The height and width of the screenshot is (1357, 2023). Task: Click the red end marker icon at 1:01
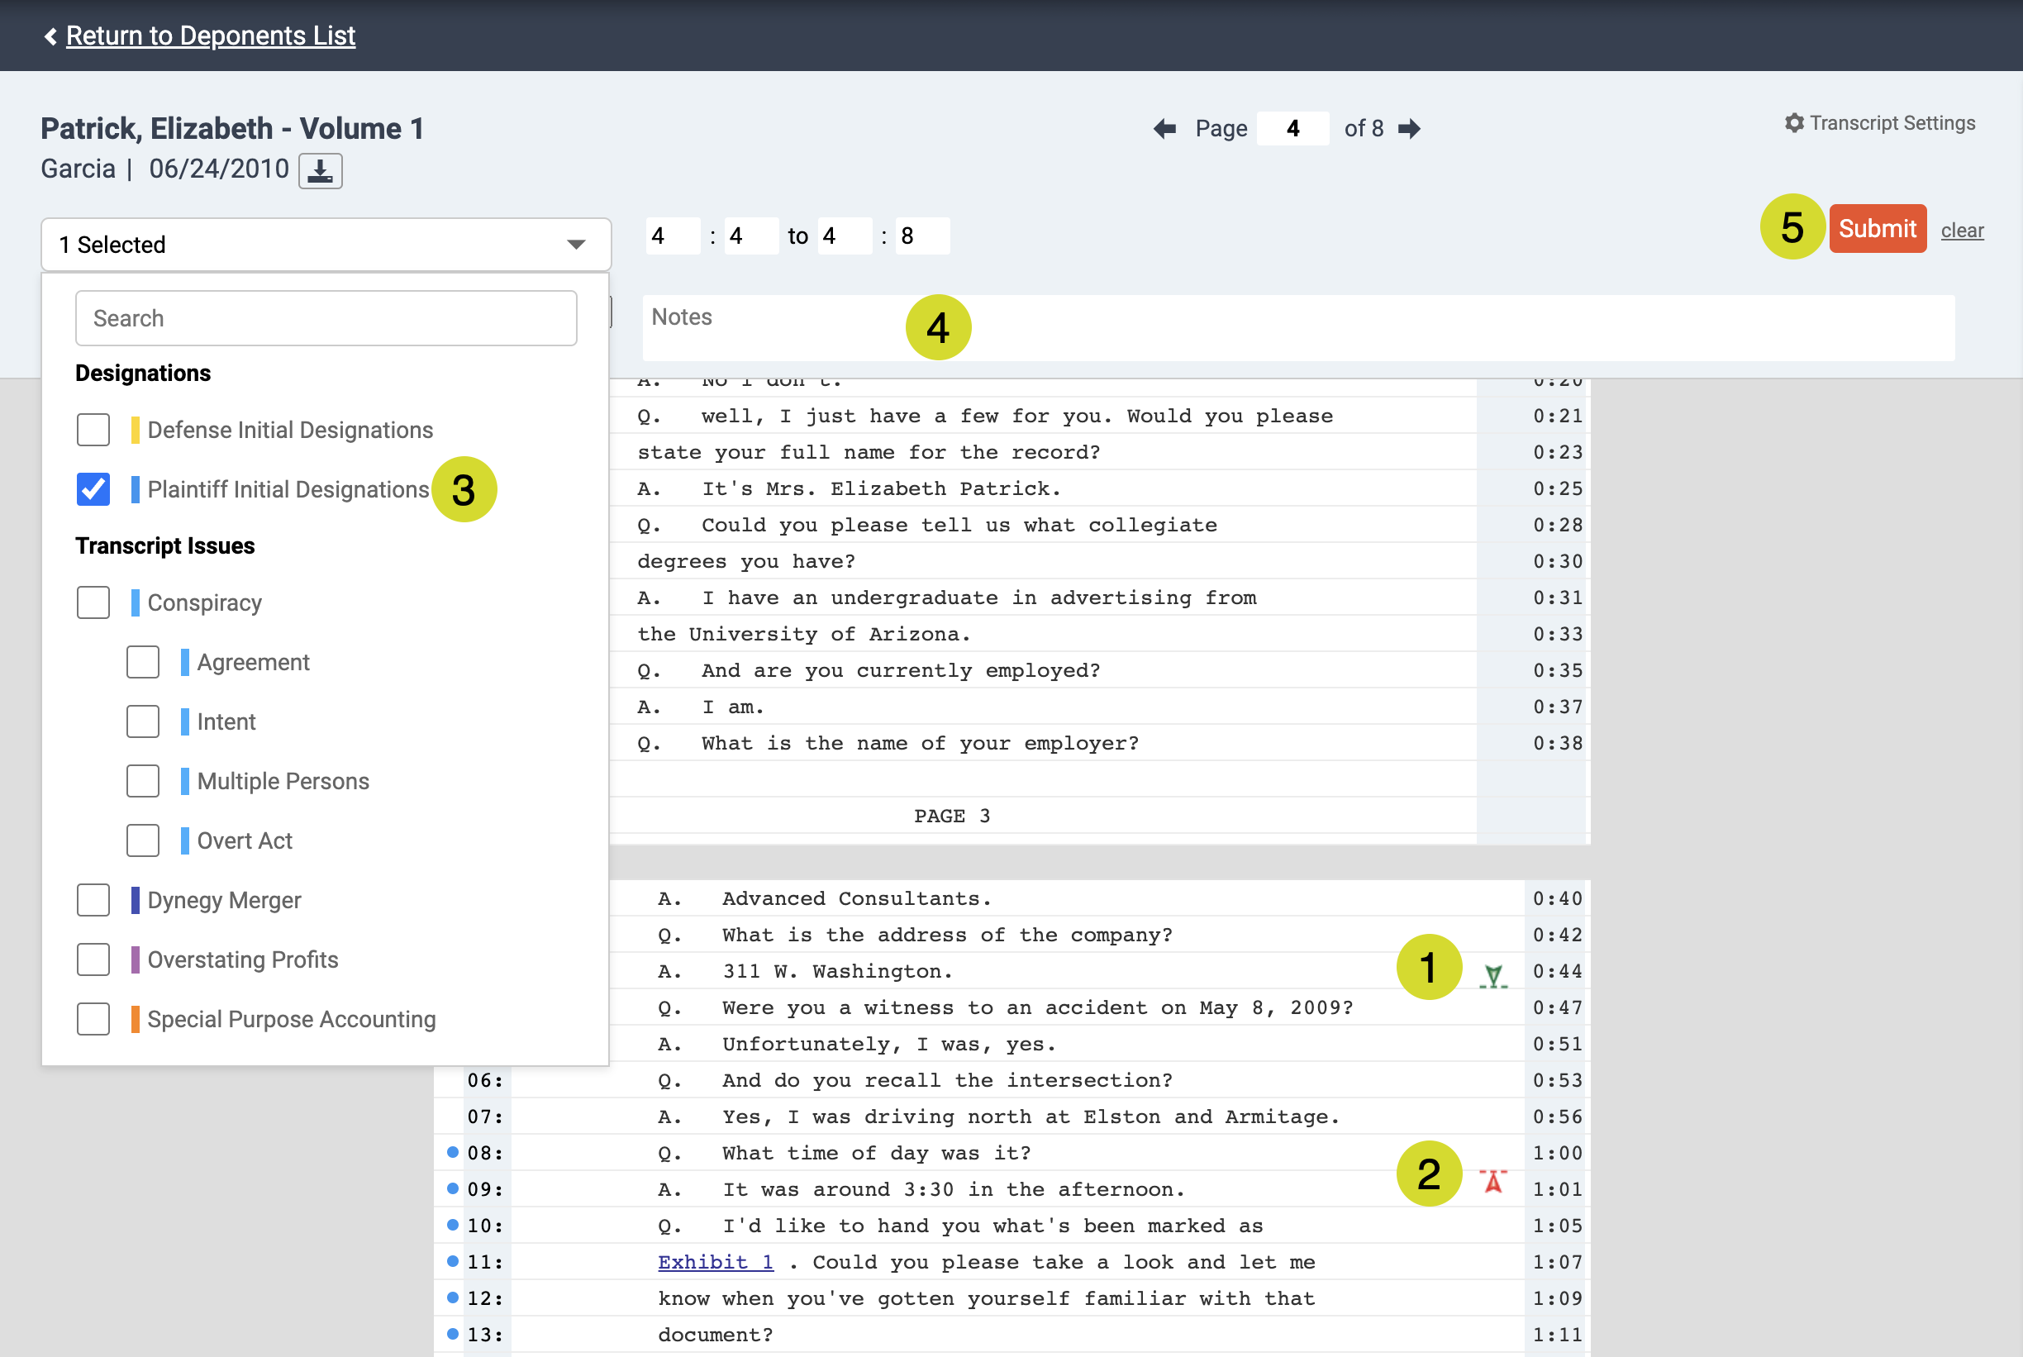click(1492, 1180)
